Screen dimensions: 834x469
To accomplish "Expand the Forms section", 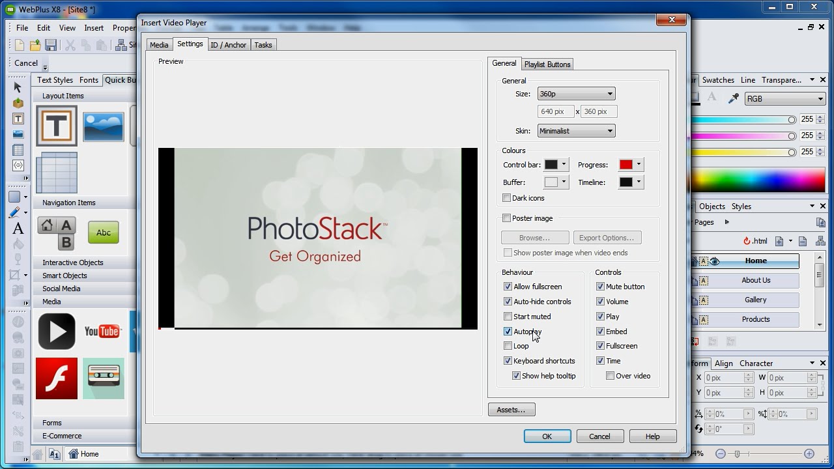I will [x=51, y=423].
